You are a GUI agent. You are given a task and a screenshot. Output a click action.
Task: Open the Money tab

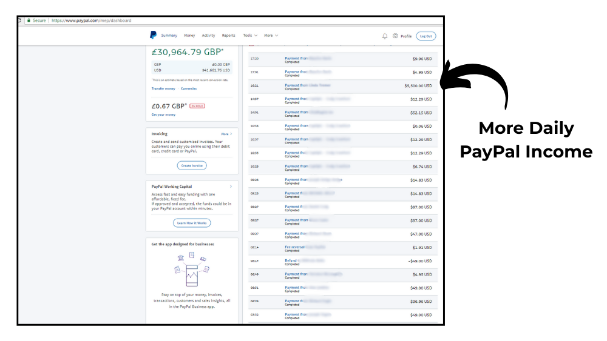point(189,36)
